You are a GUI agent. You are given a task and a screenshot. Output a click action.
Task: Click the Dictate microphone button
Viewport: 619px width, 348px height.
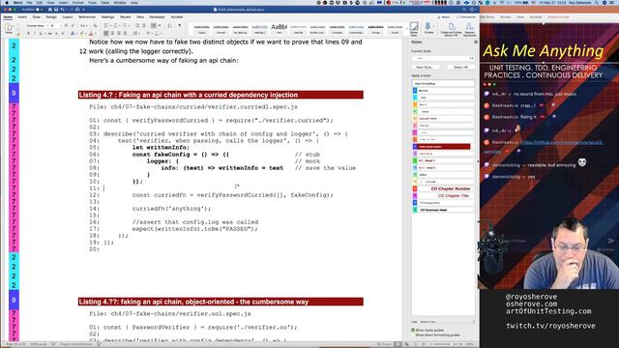point(428,28)
